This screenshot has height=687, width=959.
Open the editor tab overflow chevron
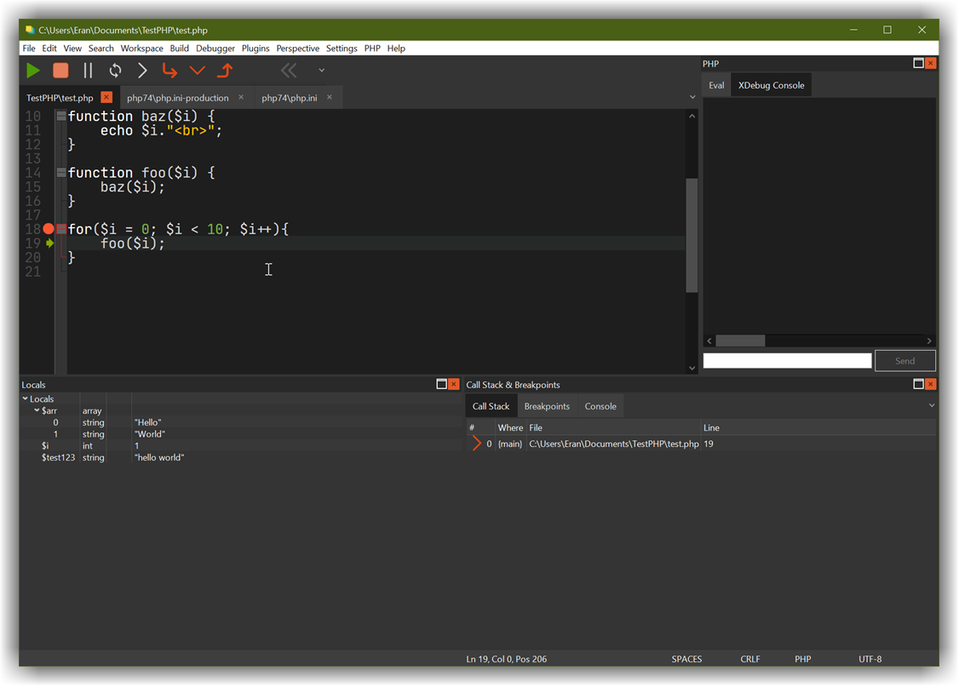[x=692, y=97]
